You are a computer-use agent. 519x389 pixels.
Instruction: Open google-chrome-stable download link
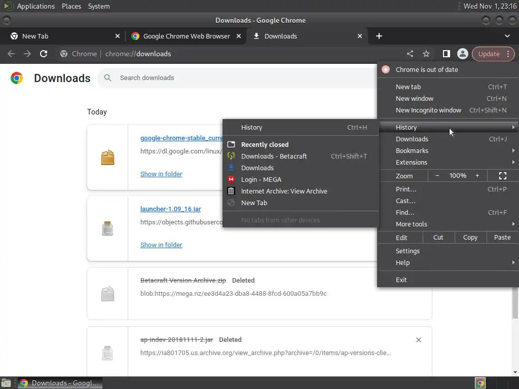click(181, 138)
